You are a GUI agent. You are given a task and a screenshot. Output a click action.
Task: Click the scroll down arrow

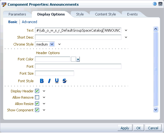click(x=155, y=110)
